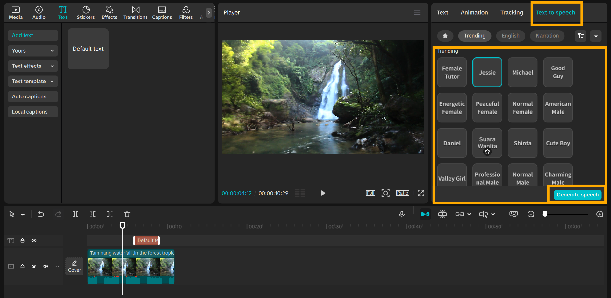Delete the selected clip with trash icon
611x298 pixels.
click(x=127, y=214)
